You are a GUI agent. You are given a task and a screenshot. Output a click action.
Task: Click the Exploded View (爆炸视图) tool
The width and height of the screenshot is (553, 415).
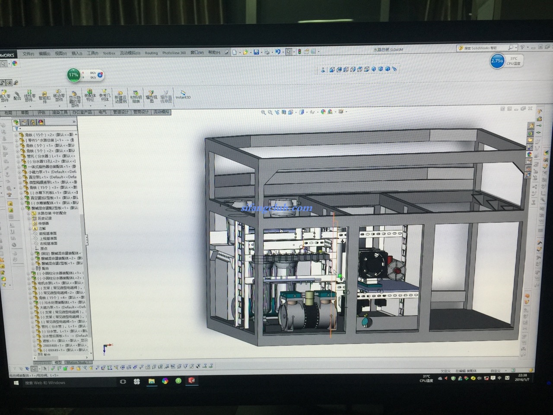[x=151, y=97]
